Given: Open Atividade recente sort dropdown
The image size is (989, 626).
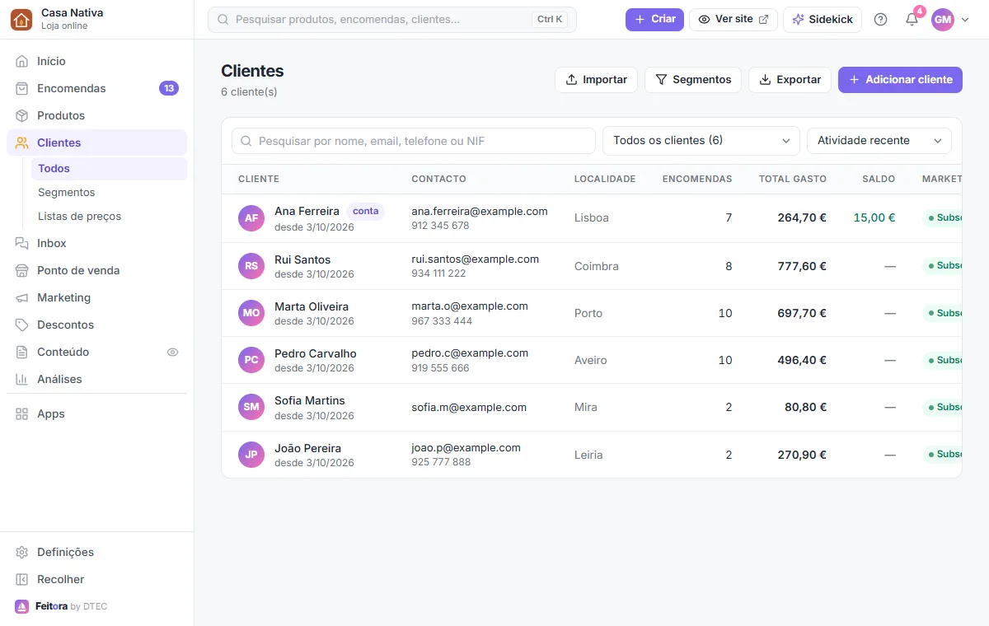Looking at the screenshot, I should coord(879,141).
